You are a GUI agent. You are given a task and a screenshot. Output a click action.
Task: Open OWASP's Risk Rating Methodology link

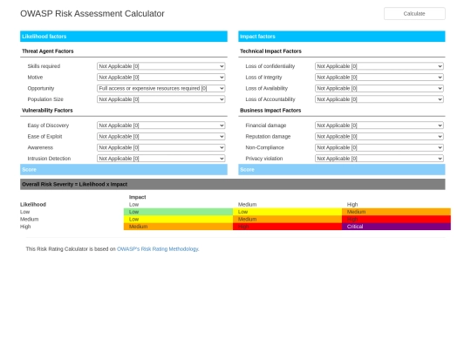pos(158,248)
